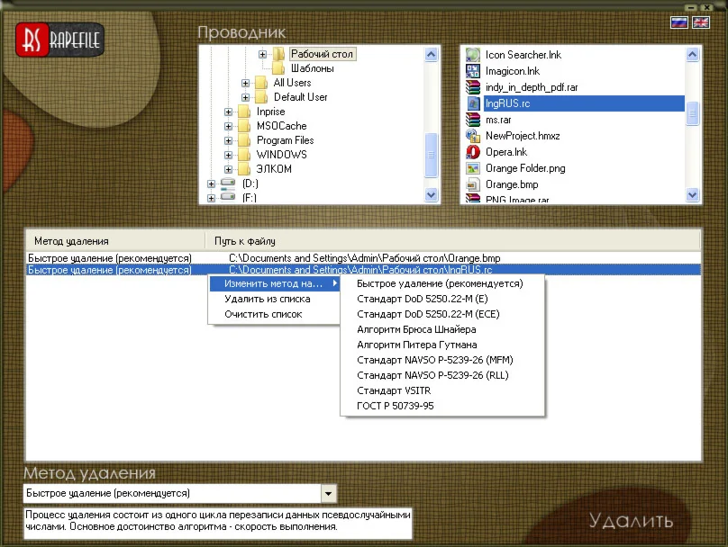Open the Метод удаления dropdown arrow
Image resolution: width=728 pixels, height=547 pixels.
coord(328,494)
